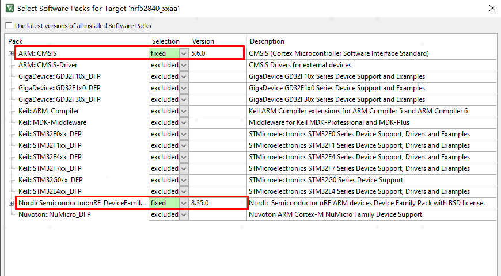
Task: Select the Keil::STM32F7xx_DFP pack
Action: point(50,168)
